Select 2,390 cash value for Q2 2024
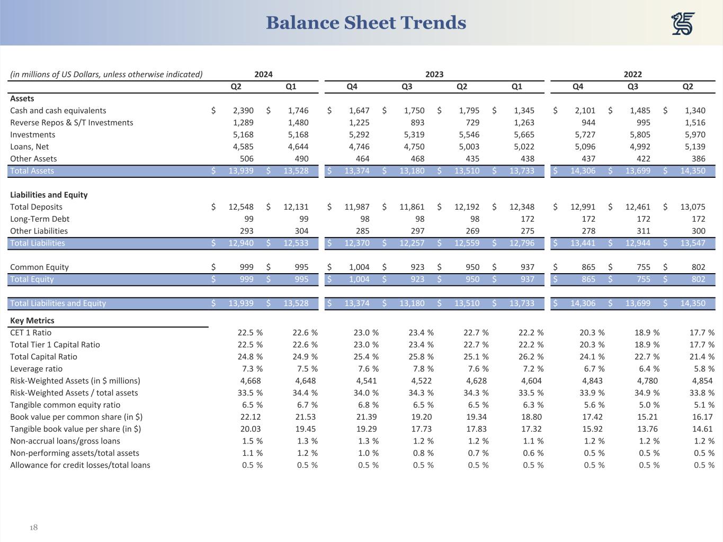Image resolution: width=723 pixels, height=542 pixels. [243, 110]
